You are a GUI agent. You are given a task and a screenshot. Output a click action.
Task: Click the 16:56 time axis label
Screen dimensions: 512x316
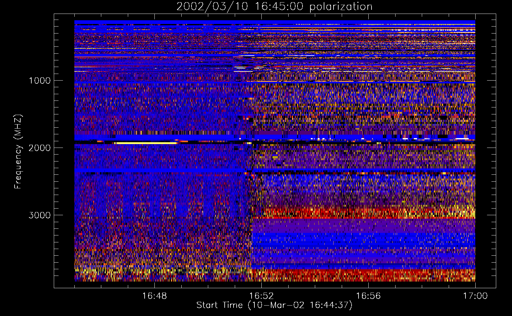368,296
